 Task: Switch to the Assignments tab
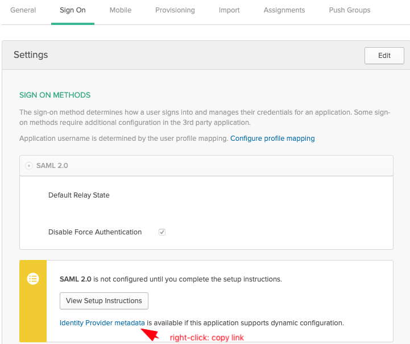[x=284, y=10]
